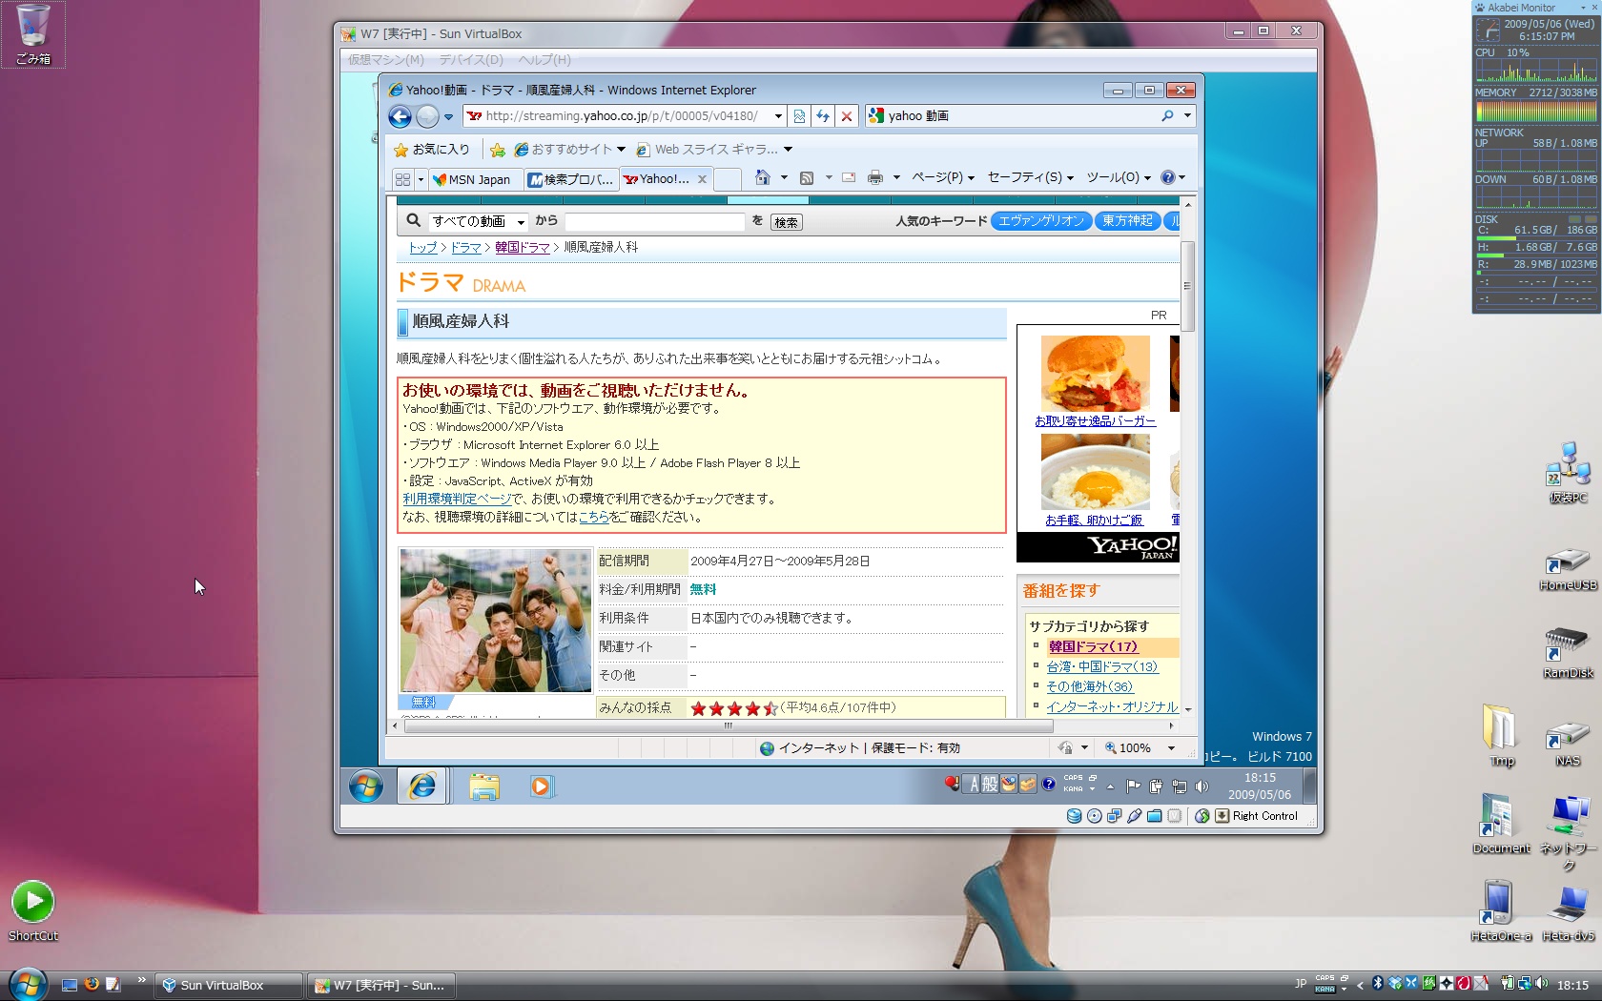Add to favorites bar star icon
The height and width of the screenshot is (1001, 1602).
[498, 150]
